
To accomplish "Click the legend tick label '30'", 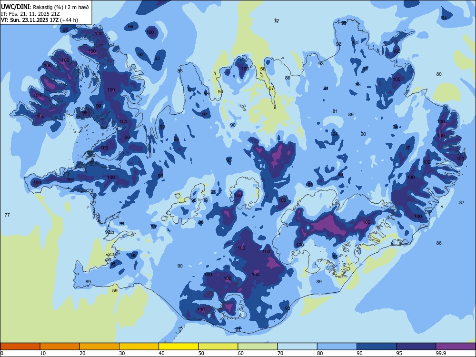I will click(x=122, y=353).
